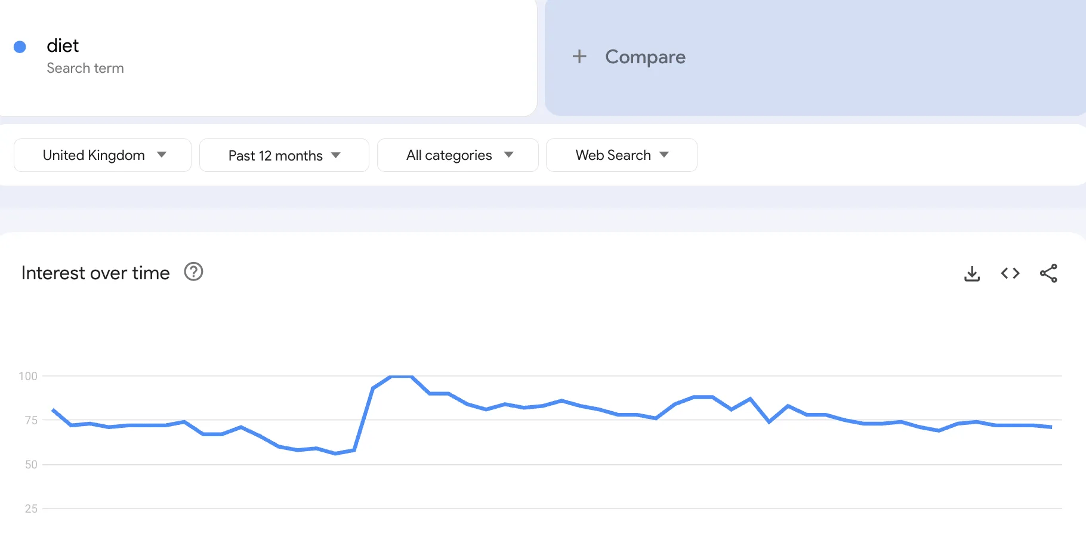
Task: Open the Past 12 months time filter
Action: tap(275, 156)
